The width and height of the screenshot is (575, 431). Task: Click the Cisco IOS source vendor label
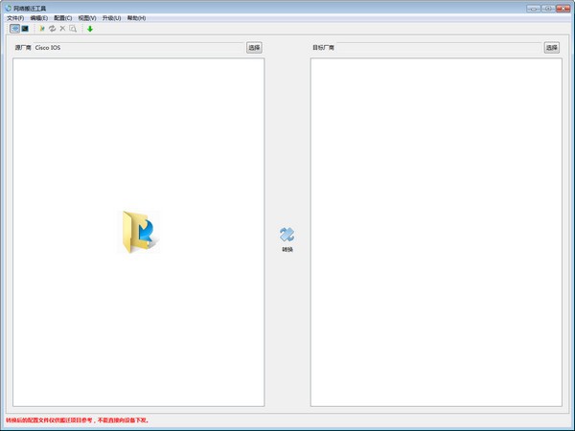click(x=48, y=47)
